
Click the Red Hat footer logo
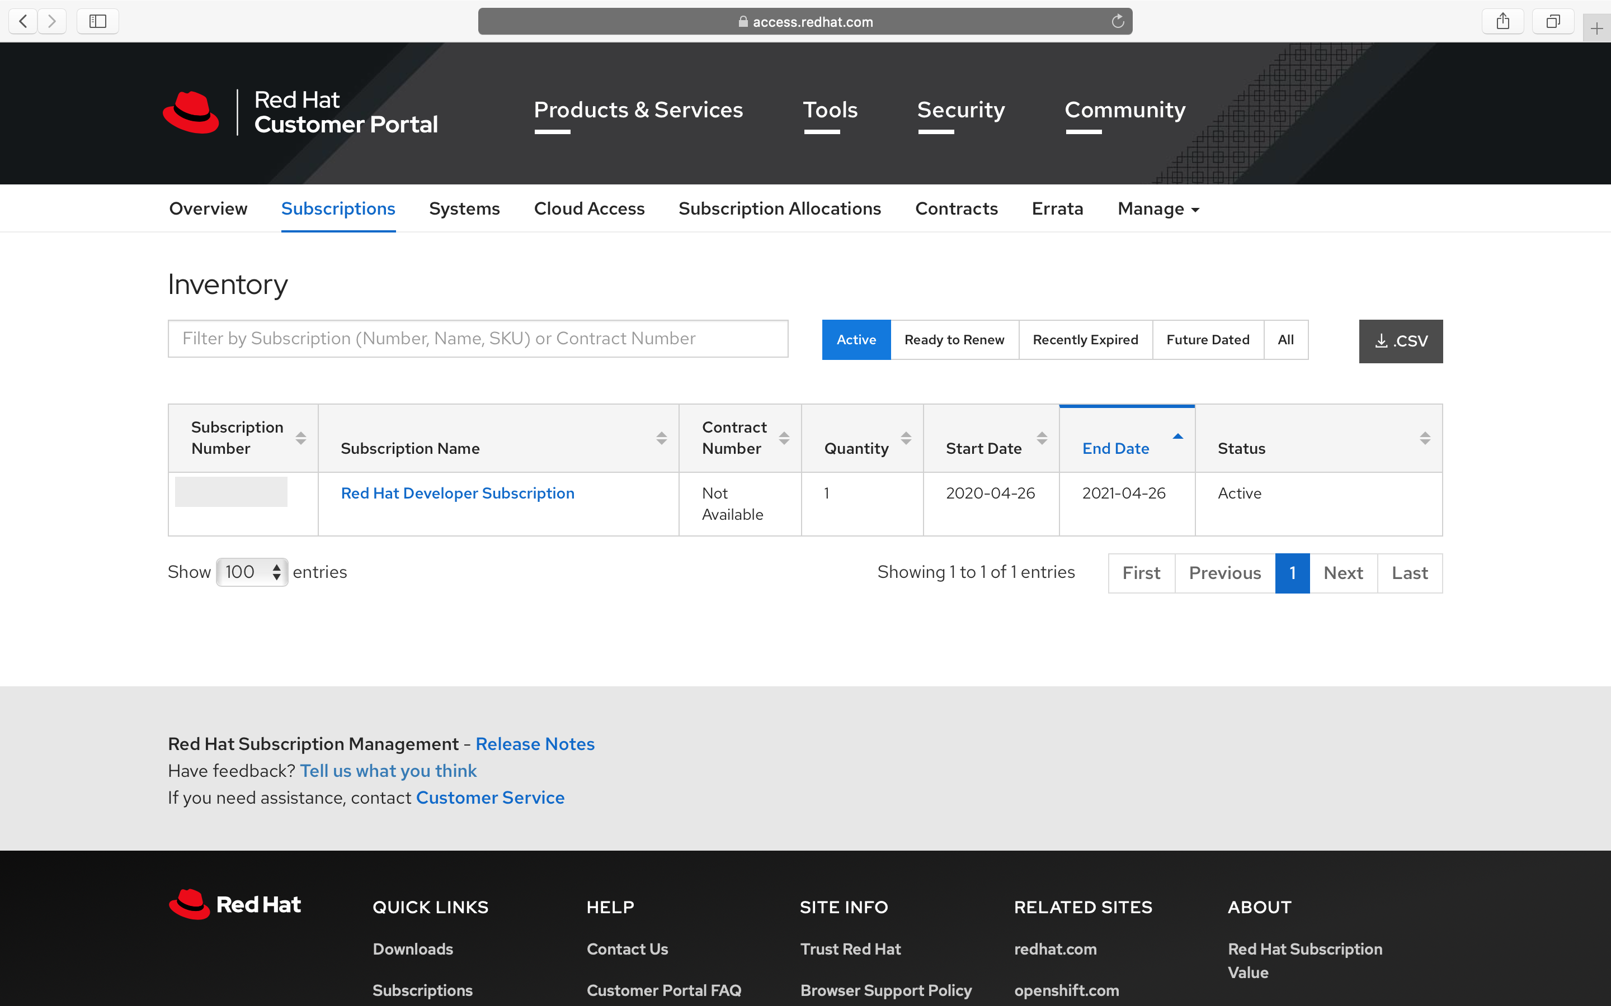point(234,905)
